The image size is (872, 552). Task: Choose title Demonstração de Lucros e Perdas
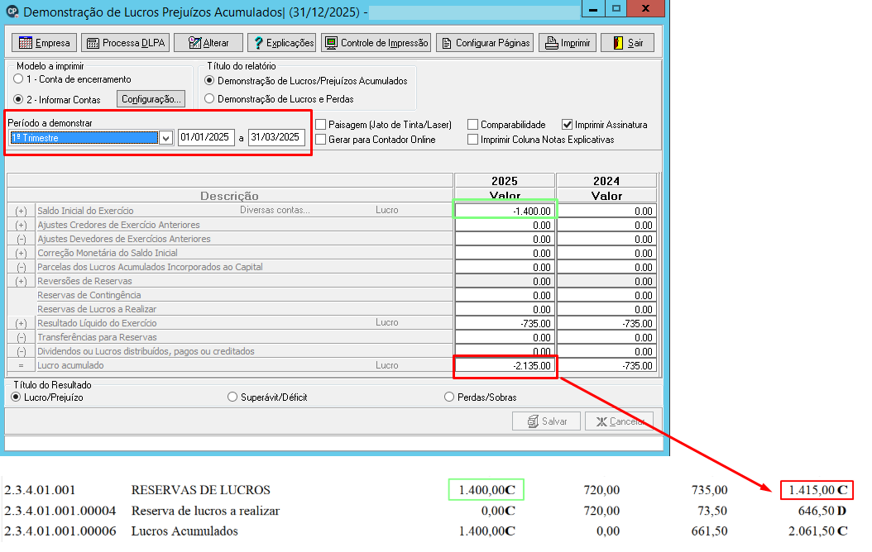tap(209, 99)
